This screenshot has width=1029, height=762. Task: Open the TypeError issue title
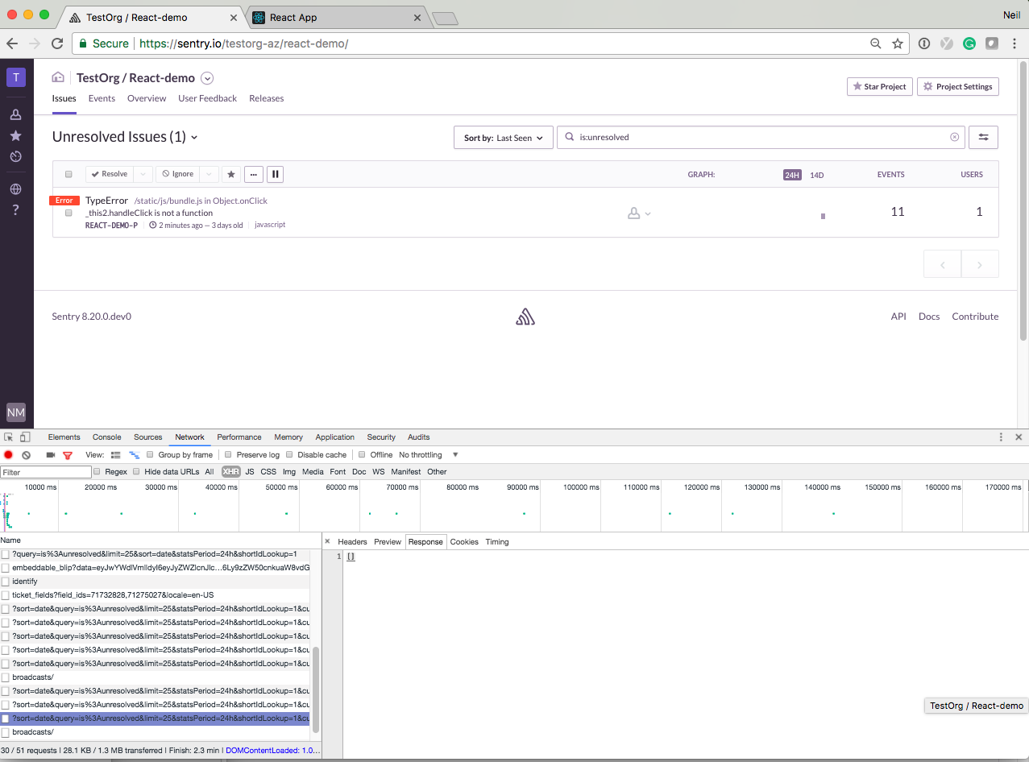pyautogui.click(x=106, y=201)
